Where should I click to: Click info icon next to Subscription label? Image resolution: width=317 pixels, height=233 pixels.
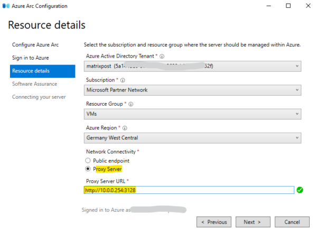tap(123, 80)
